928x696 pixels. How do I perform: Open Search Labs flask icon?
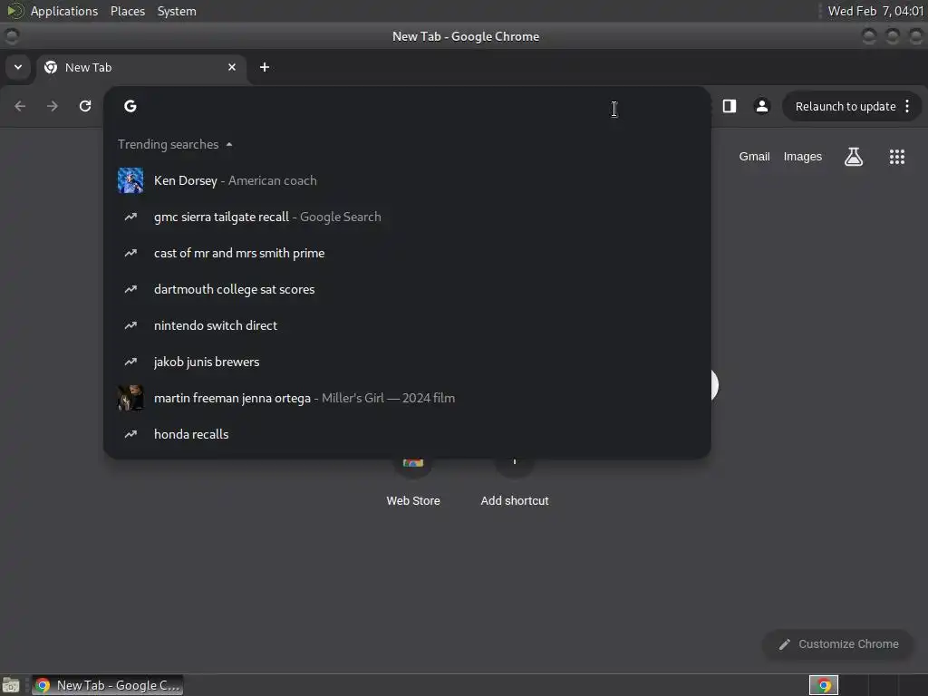point(854,157)
